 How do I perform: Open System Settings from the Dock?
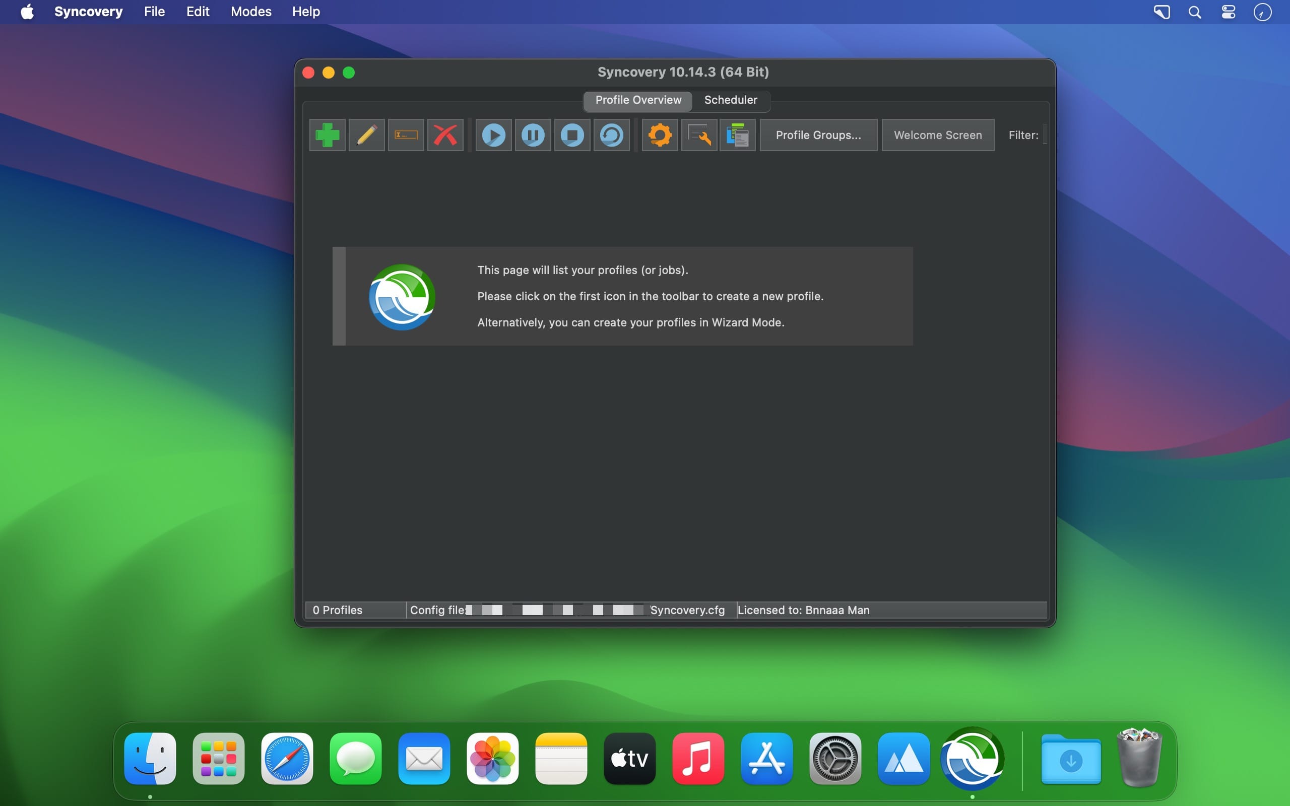point(835,759)
